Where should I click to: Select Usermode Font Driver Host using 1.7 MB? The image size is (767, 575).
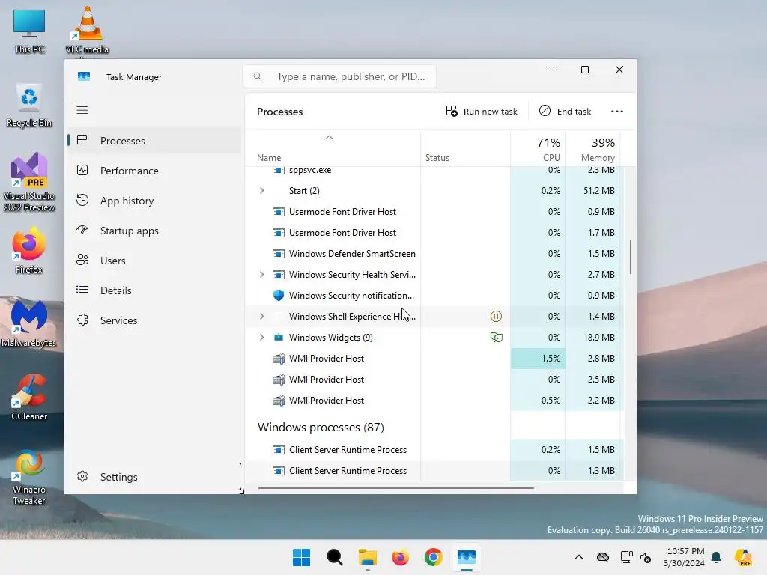434,233
